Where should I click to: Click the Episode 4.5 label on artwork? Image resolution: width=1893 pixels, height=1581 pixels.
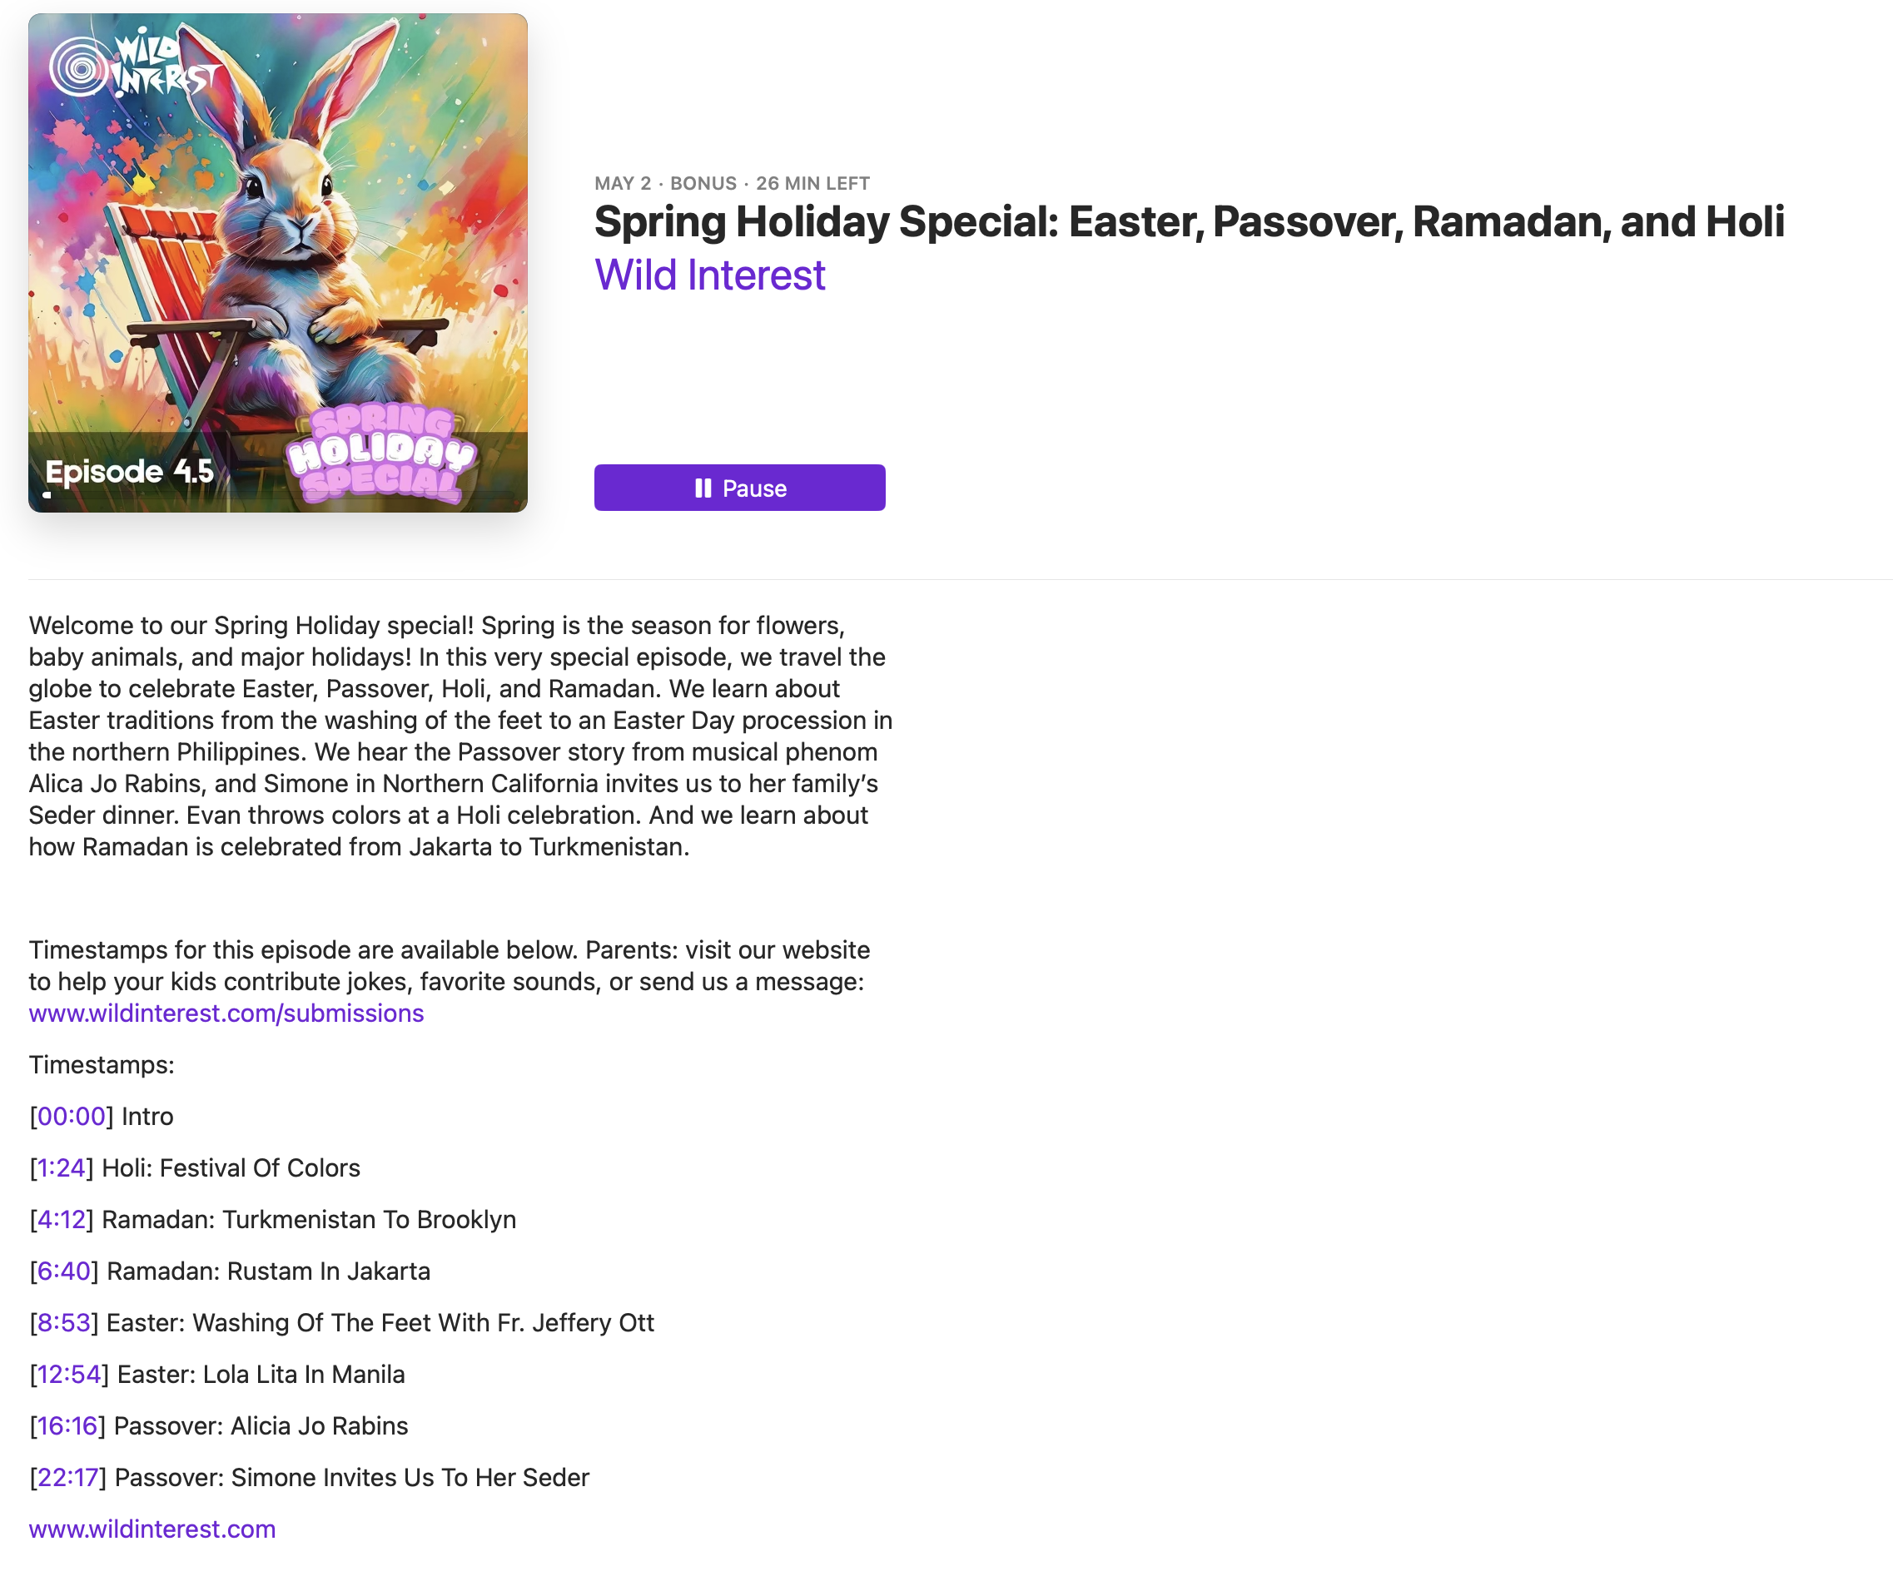coord(130,471)
